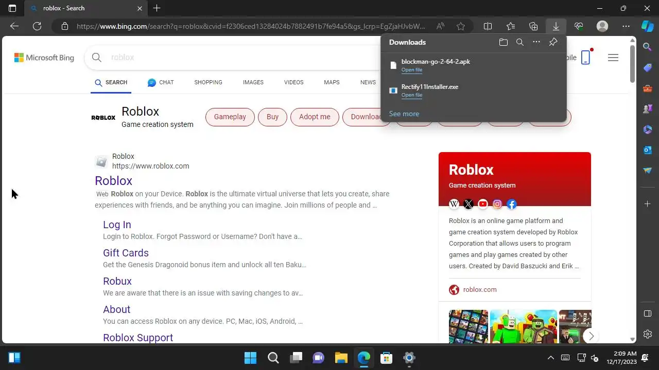
Task: Open the Robux sublink
Action: [117, 281]
